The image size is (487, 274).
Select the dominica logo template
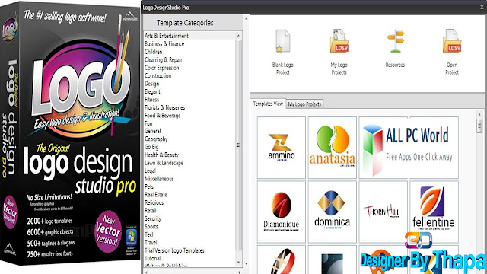(333, 212)
